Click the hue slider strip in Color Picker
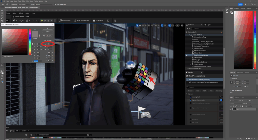Screen dimensions: 258x140 point(30,41)
